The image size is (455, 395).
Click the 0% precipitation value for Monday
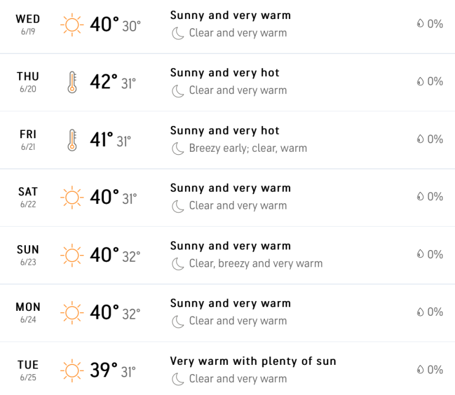click(435, 312)
